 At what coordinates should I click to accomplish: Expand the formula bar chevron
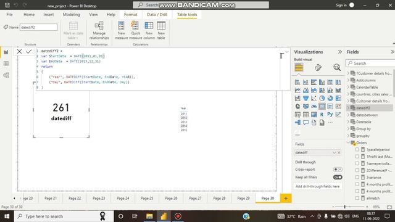pos(286,52)
